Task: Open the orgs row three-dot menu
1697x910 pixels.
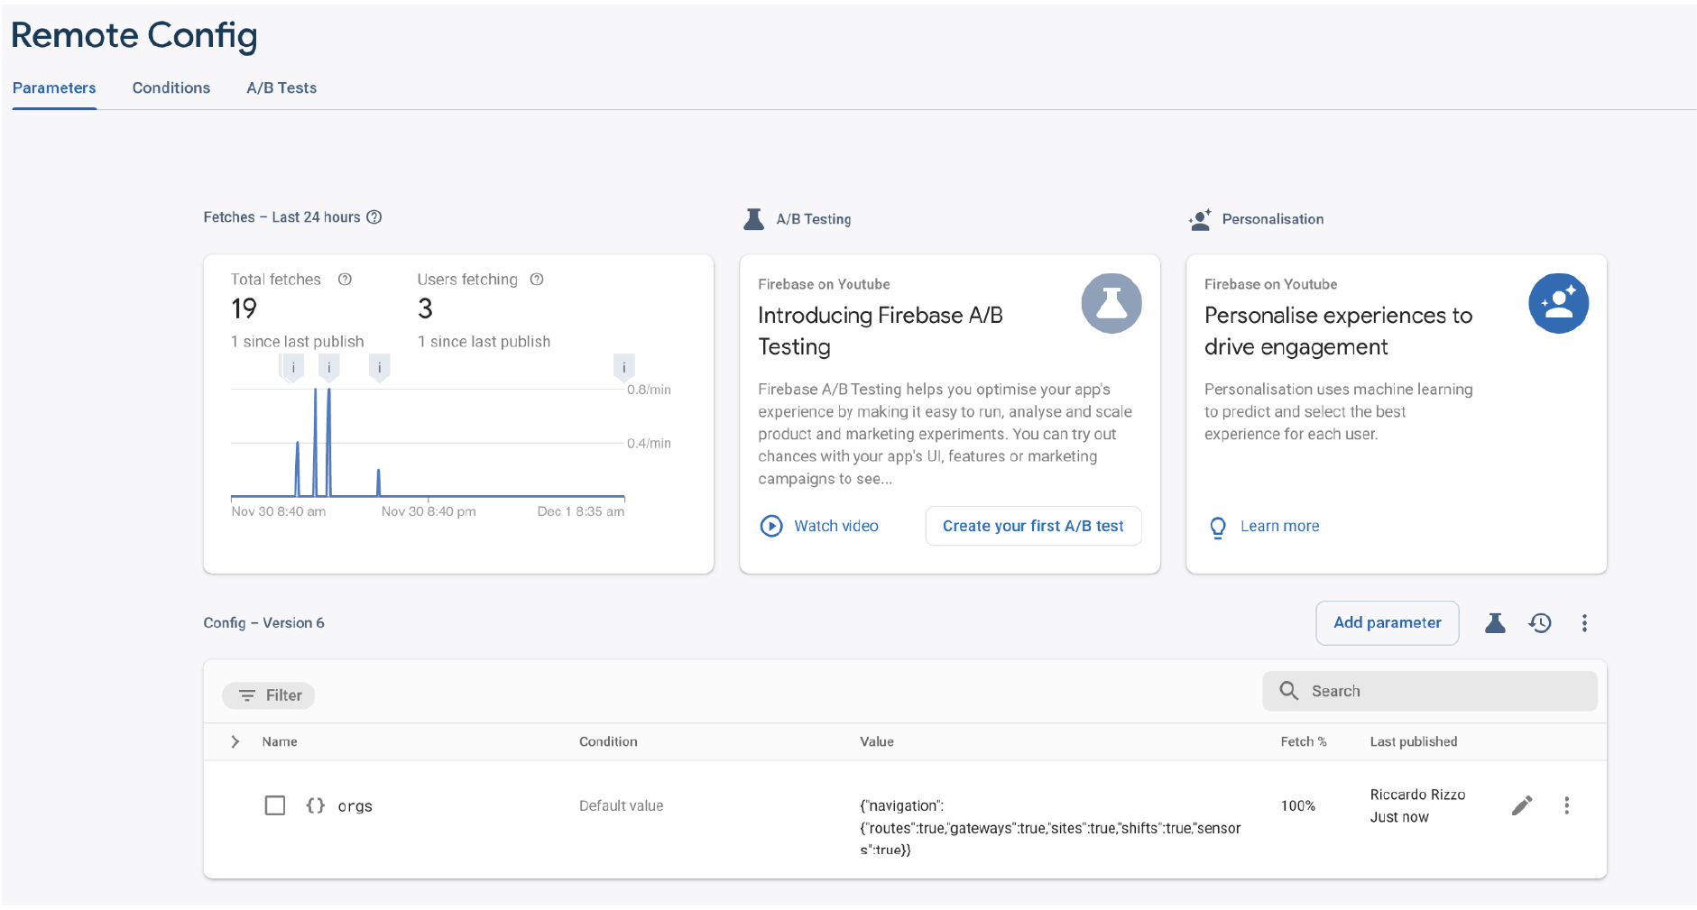Action: point(1566,805)
